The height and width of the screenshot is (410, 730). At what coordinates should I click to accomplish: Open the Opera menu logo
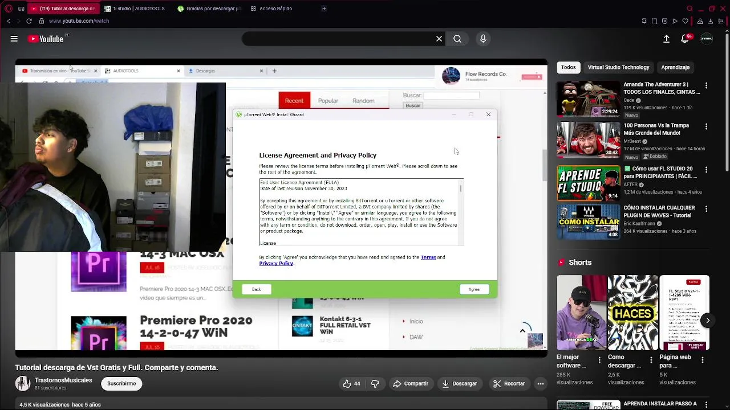9,9
